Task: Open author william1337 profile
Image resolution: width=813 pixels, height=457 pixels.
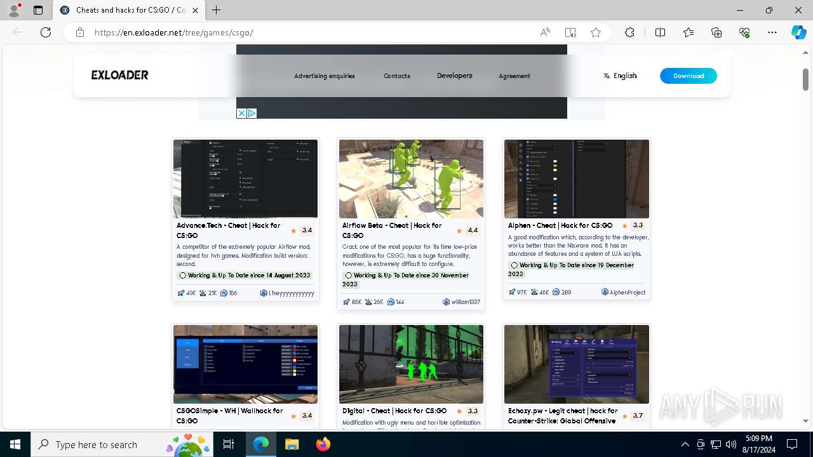Action: 461,302
